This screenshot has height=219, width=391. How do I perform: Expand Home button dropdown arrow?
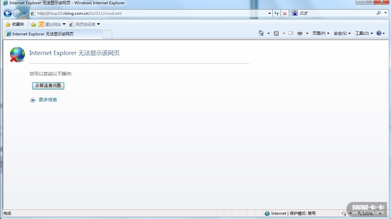tap(268, 33)
